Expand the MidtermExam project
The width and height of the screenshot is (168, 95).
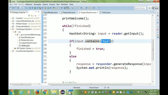(11, 24)
